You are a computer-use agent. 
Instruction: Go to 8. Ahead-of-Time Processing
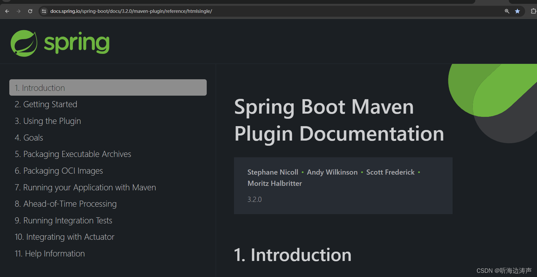(65, 204)
